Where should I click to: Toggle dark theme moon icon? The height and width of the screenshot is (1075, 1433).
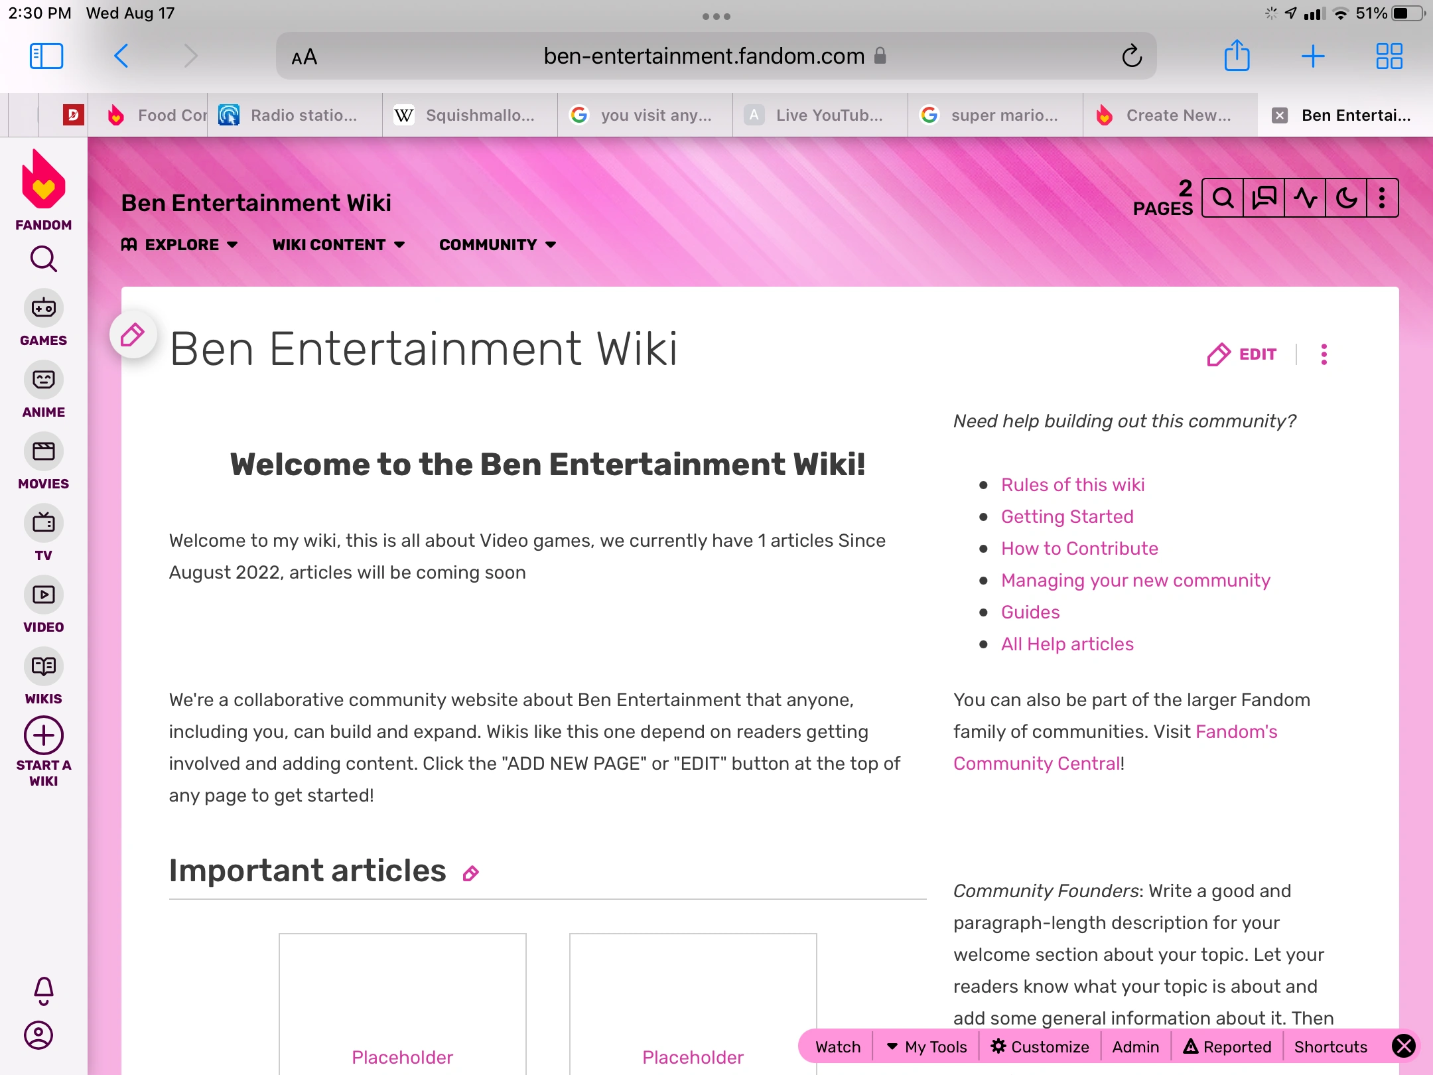[x=1346, y=198]
